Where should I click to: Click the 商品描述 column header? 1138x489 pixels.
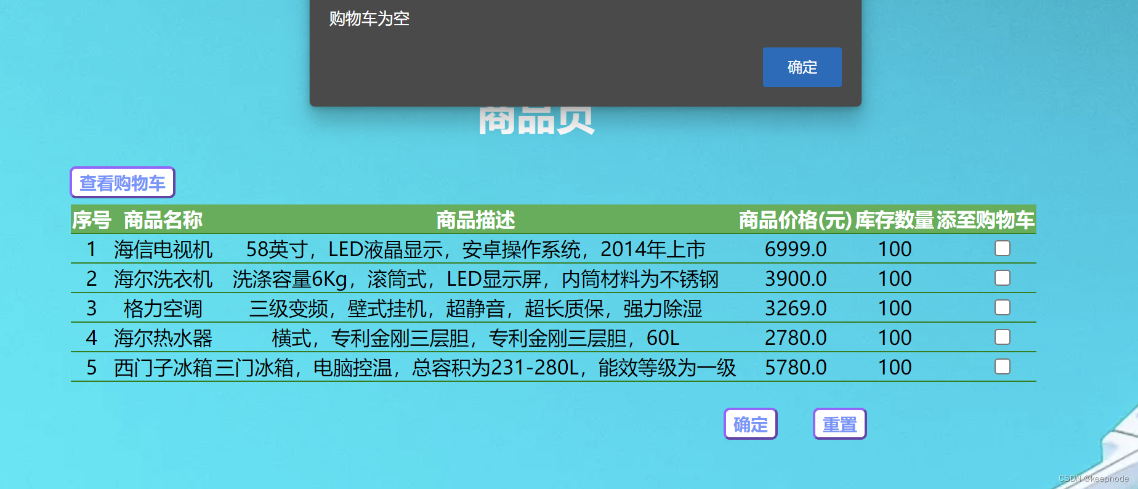[476, 220]
